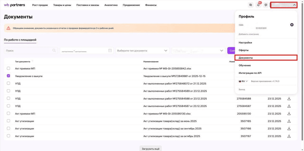Download document number 205595130

click(289, 113)
